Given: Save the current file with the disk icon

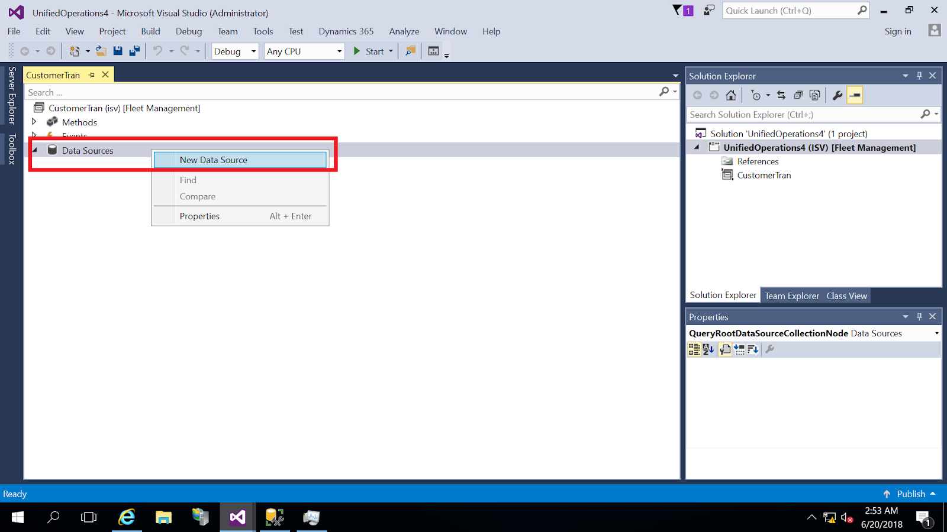Looking at the screenshot, I should 118,51.
